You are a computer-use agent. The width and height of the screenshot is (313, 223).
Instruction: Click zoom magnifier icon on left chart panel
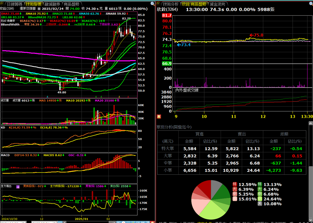(152, 3)
